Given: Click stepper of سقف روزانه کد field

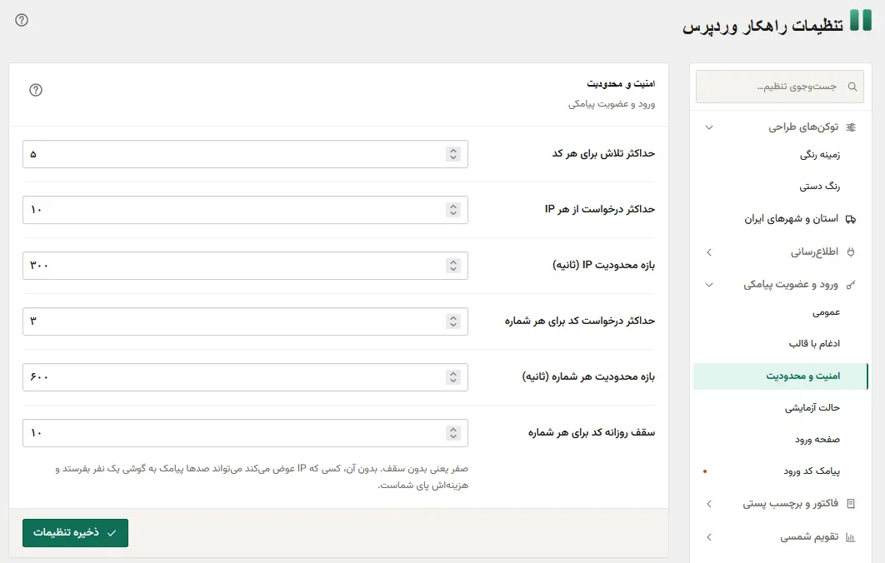Looking at the screenshot, I should coord(453,433).
